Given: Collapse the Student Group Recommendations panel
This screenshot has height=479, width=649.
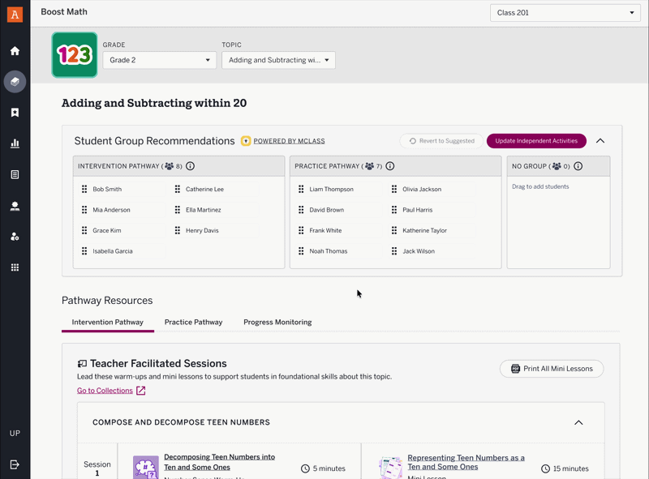Looking at the screenshot, I should click(x=600, y=141).
